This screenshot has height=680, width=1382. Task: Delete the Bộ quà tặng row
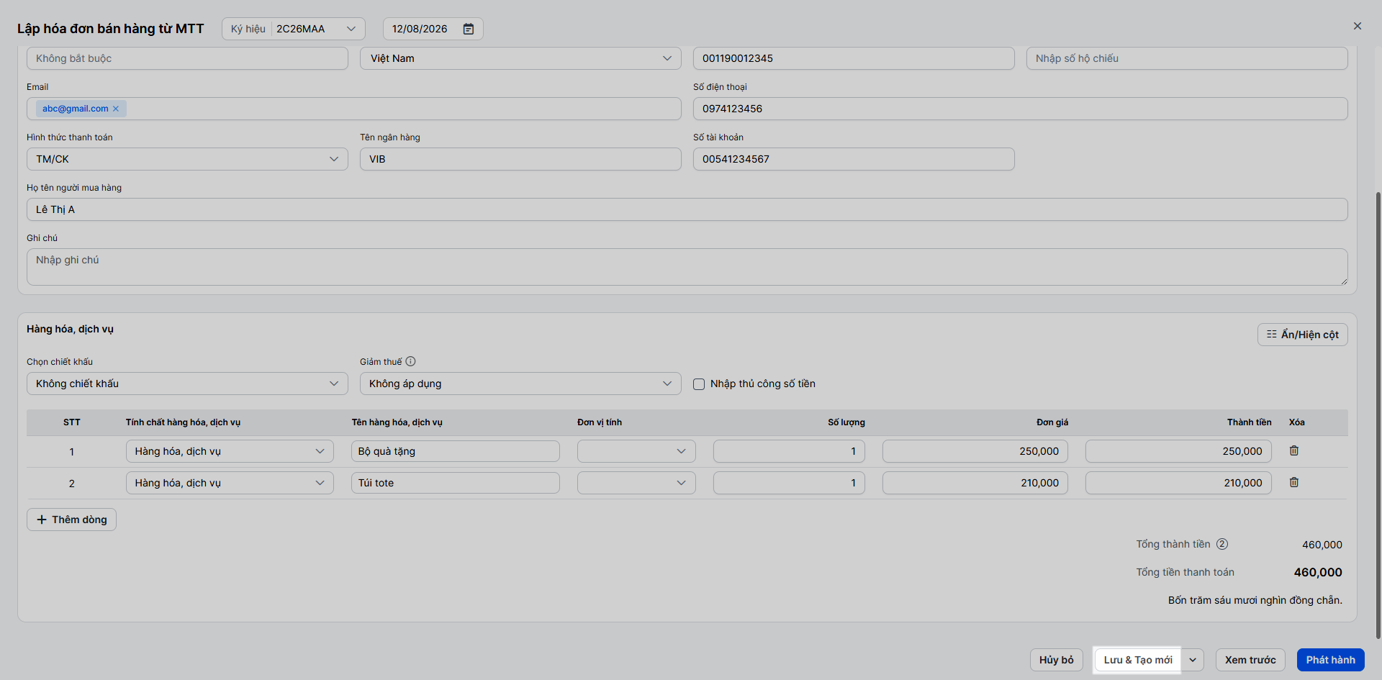click(1294, 450)
